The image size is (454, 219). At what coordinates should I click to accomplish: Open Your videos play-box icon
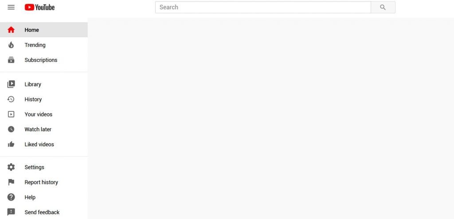coord(11,114)
